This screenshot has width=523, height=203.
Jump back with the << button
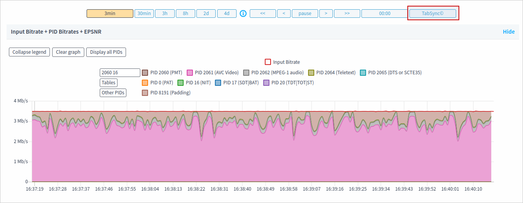tap(262, 14)
